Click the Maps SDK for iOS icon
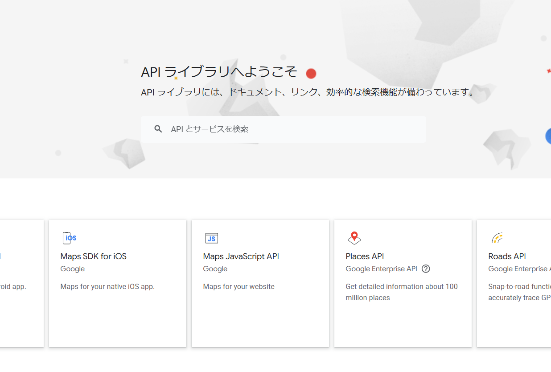The image size is (551, 372). coord(69,238)
